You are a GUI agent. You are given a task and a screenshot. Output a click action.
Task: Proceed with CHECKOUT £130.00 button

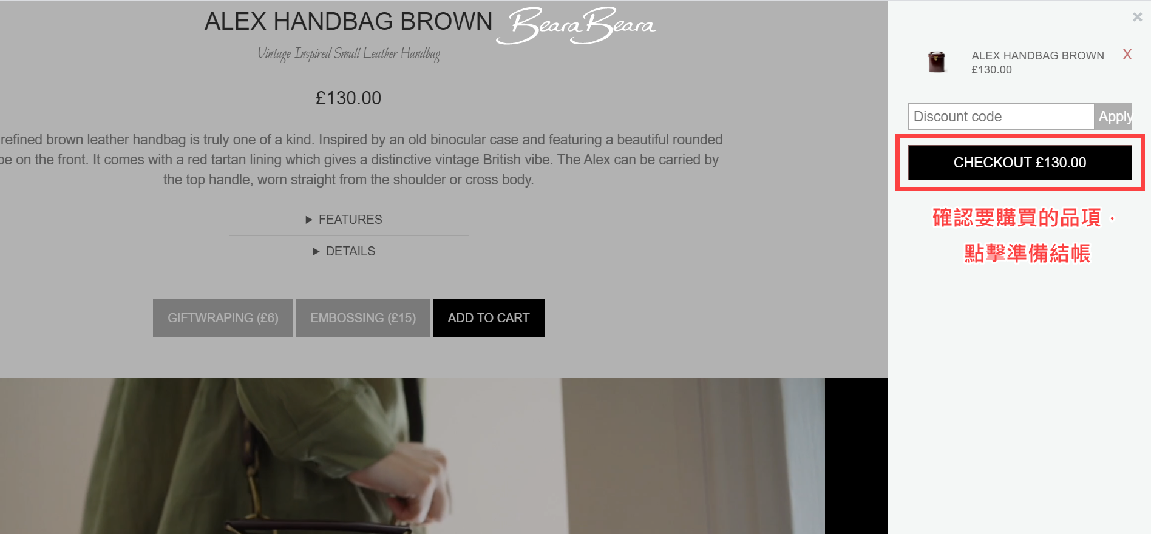[1020, 163]
